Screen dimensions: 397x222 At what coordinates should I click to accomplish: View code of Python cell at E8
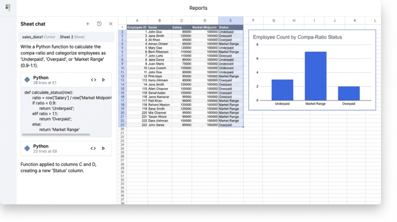pos(93,148)
